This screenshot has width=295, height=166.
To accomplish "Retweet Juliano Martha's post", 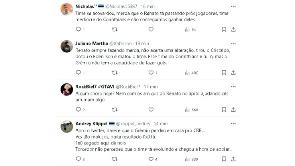I will point(114,73).
